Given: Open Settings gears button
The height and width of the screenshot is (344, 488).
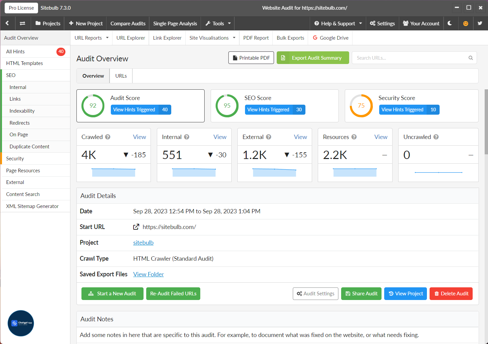Looking at the screenshot, I should pyautogui.click(x=382, y=23).
